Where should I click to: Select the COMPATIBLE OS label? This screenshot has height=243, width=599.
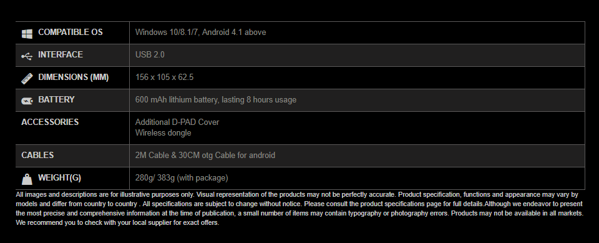[x=71, y=32]
